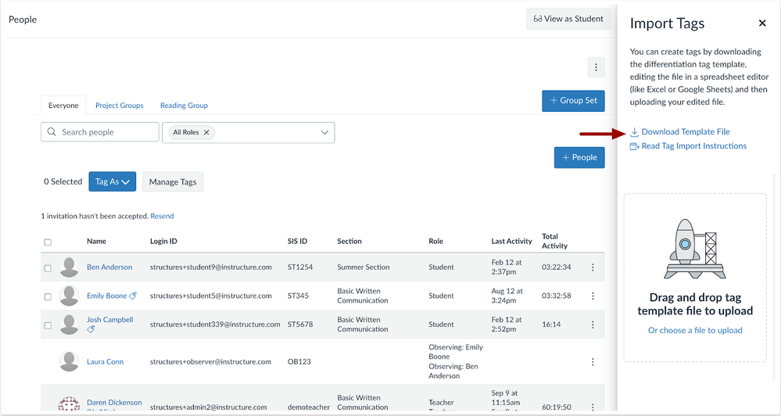Image resolution: width=781 pixels, height=416 pixels.
Task: Click Ben Anderson's avatar
Action: 70,267
